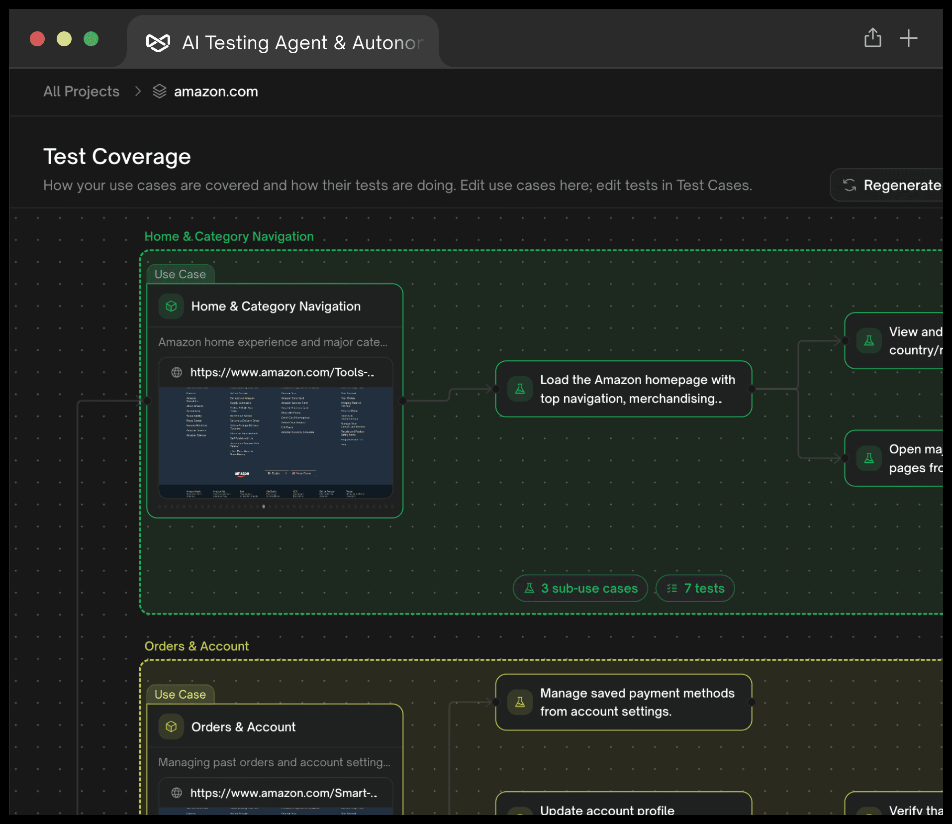Open the View and country/region node
Screen dimensions: 952x824
(894, 341)
